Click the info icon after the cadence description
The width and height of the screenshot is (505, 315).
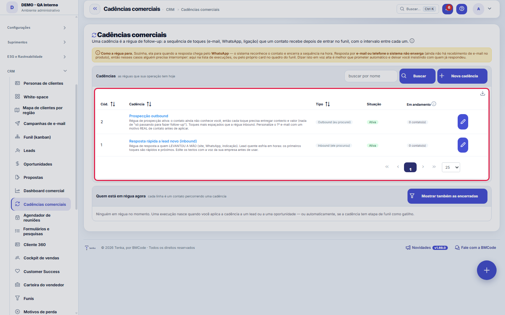click(x=412, y=41)
